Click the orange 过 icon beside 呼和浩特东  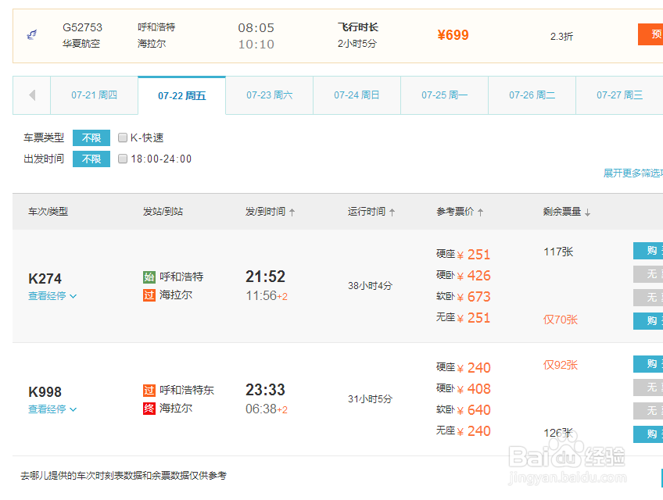149,390
